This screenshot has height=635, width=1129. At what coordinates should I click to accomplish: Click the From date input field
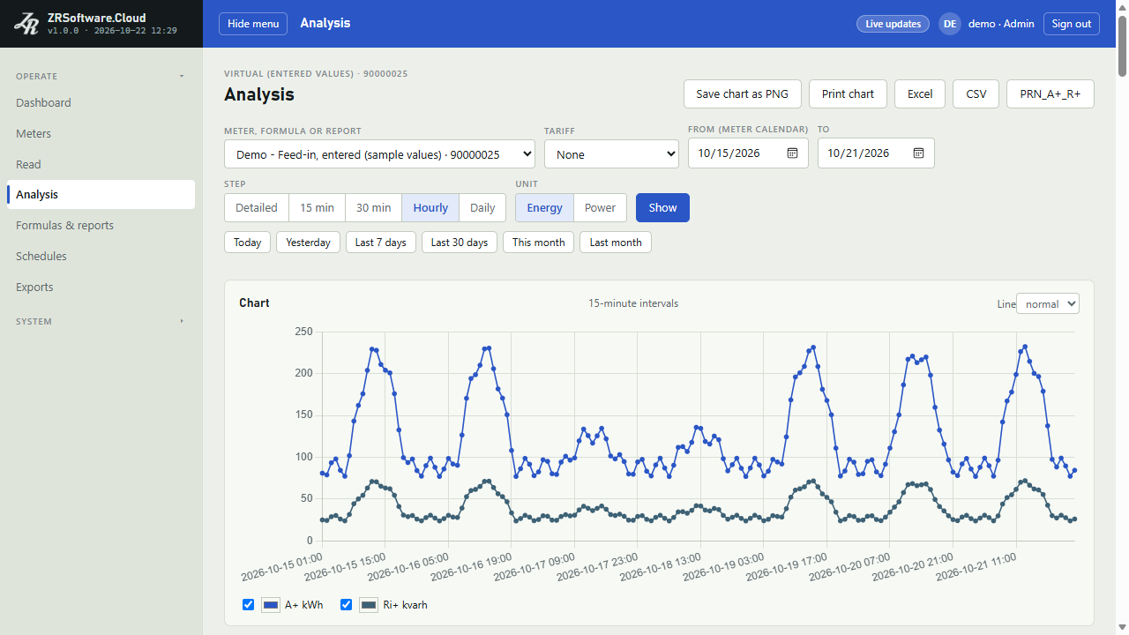pyautogui.click(x=748, y=153)
